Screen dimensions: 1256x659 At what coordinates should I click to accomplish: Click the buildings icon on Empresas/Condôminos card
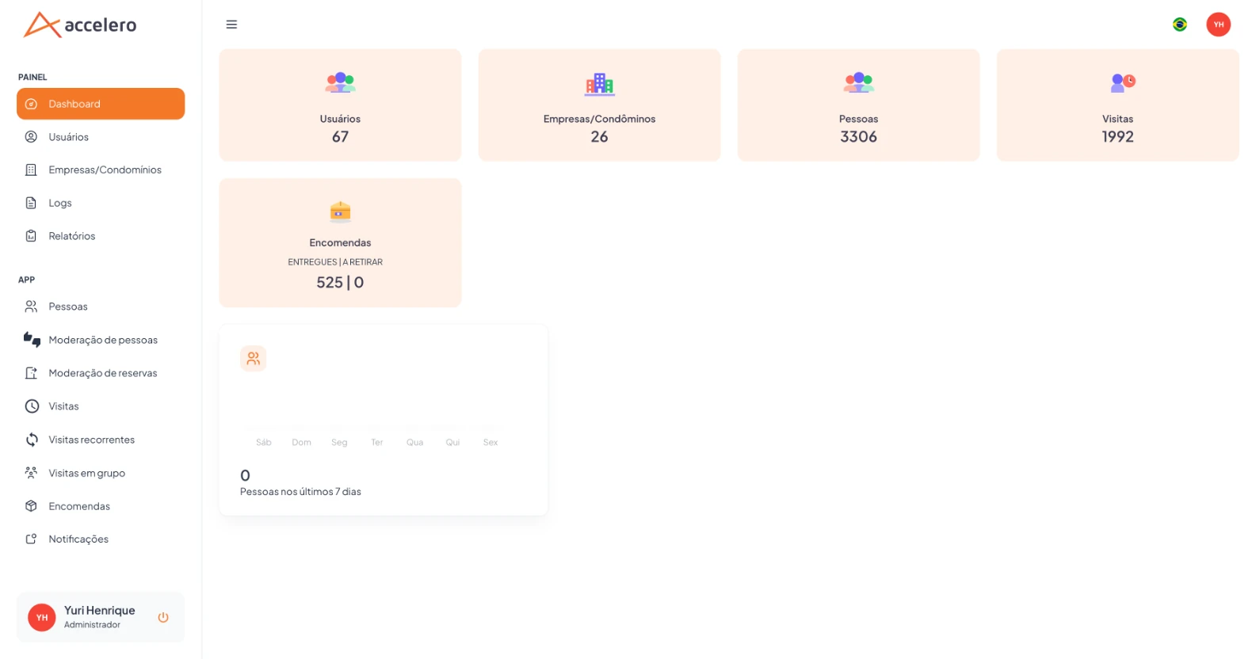coord(599,84)
